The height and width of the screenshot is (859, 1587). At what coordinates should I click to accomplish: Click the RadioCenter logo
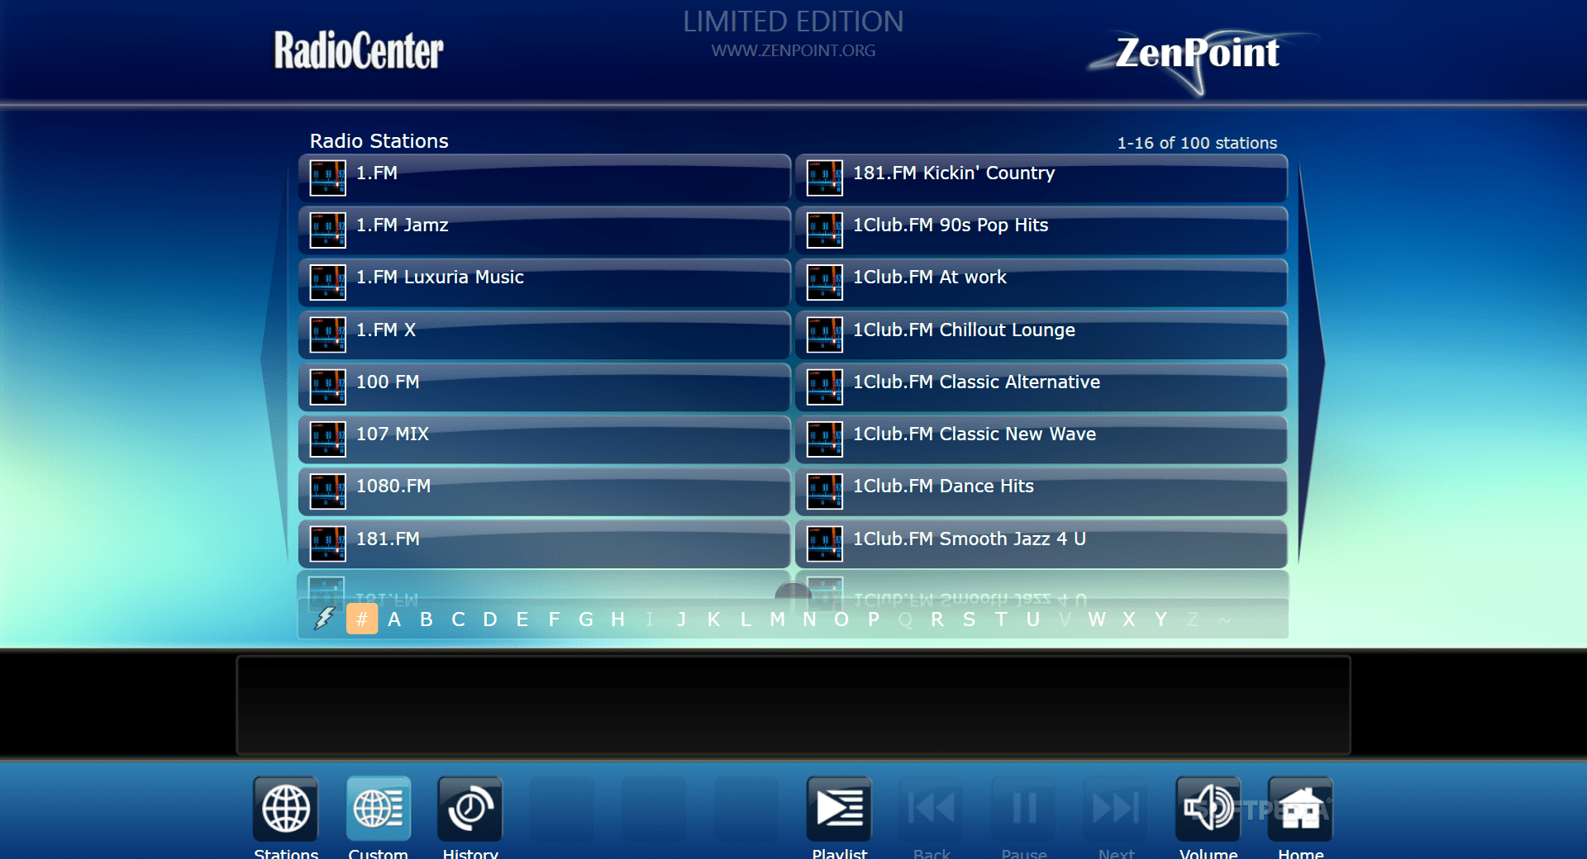point(359,50)
